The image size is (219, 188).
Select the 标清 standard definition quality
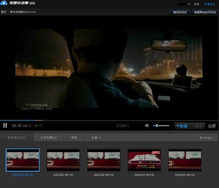(182, 126)
